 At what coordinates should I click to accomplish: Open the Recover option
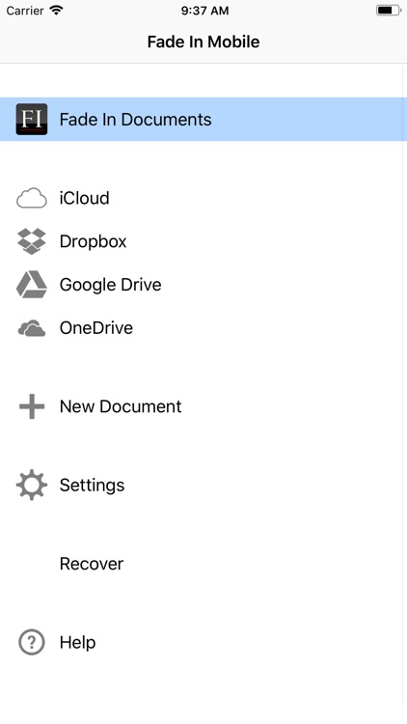point(92,564)
